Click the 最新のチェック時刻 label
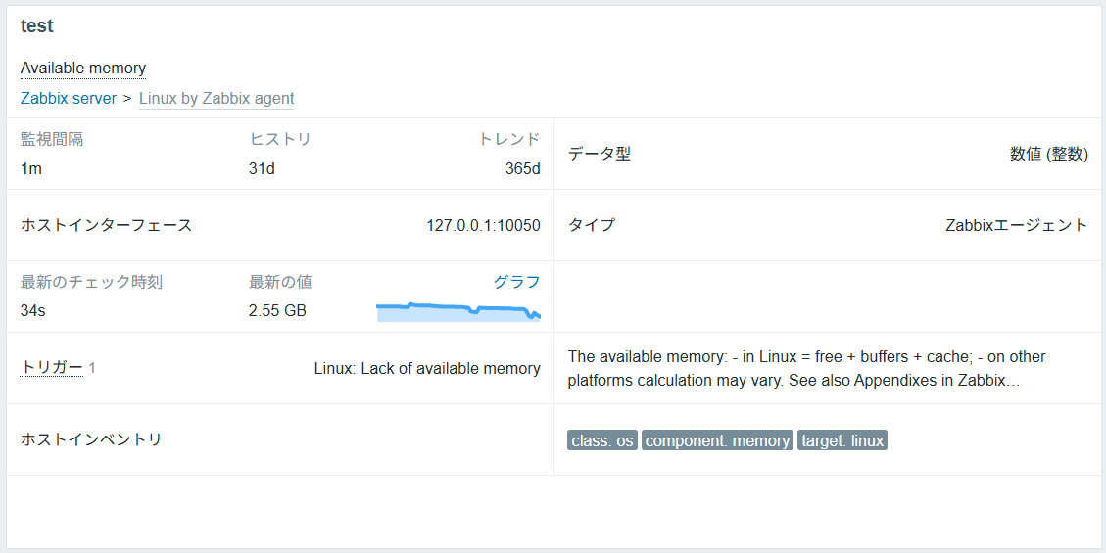Viewport: 1106px width, 553px height. [x=92, y=283]
